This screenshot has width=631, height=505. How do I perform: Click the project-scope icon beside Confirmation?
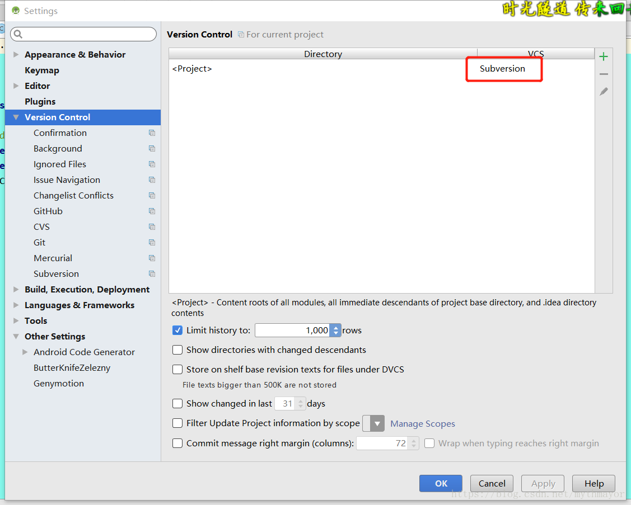pyautogui.click(x=152, y=133)
